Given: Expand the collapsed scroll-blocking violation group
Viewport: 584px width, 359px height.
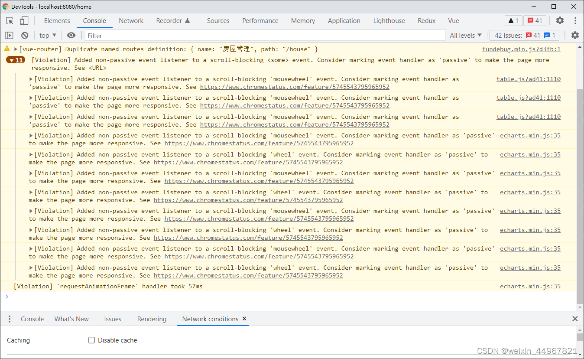Looking at the screenshot, I should [16, 60].
